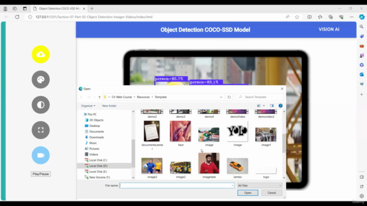Click the File name input field
367x206 pixels.
point(175,185)
